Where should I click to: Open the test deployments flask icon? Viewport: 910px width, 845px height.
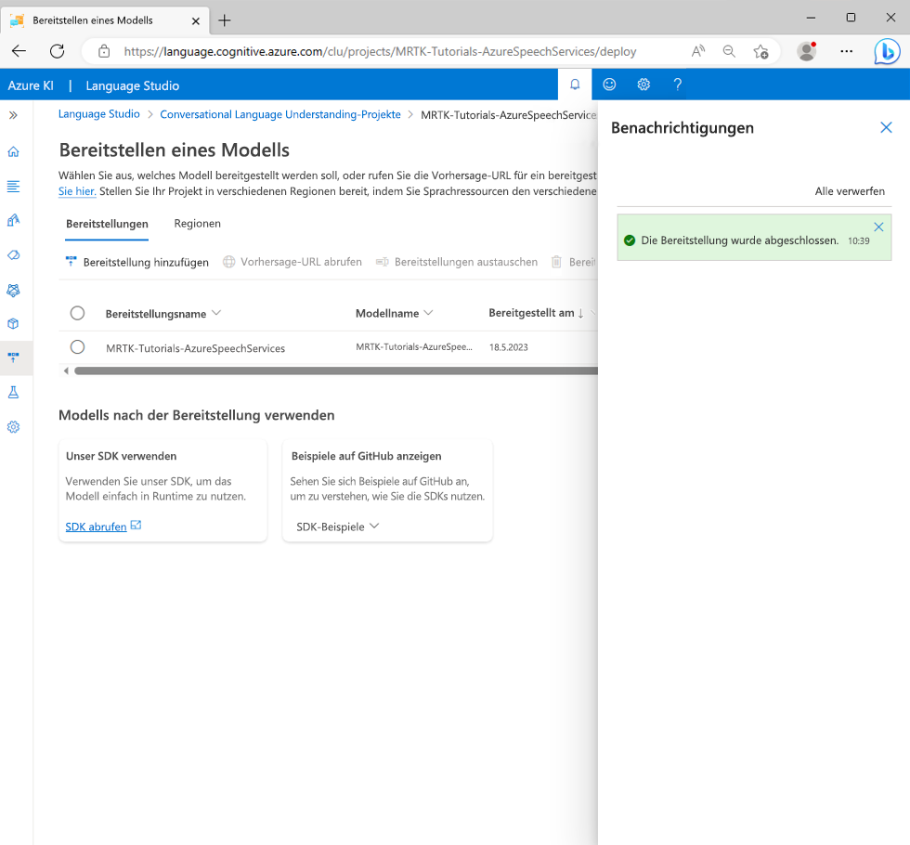point(13,392)
